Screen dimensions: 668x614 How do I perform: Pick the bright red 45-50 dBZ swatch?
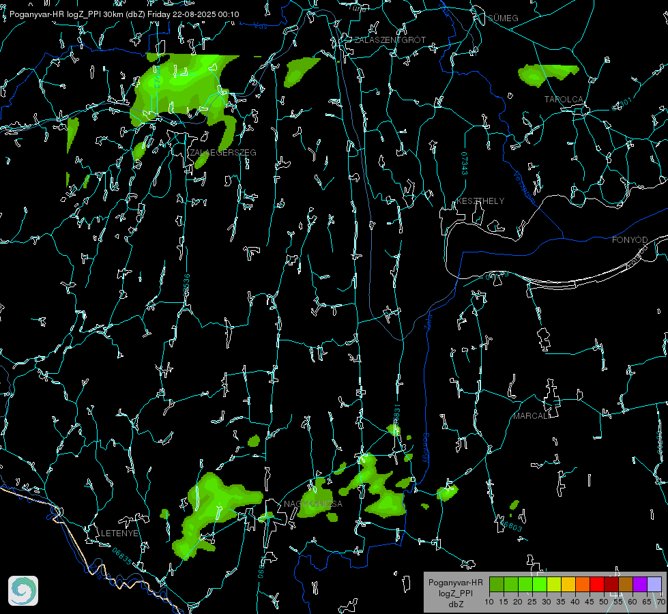pyautogui.click(x=597, y=584)
